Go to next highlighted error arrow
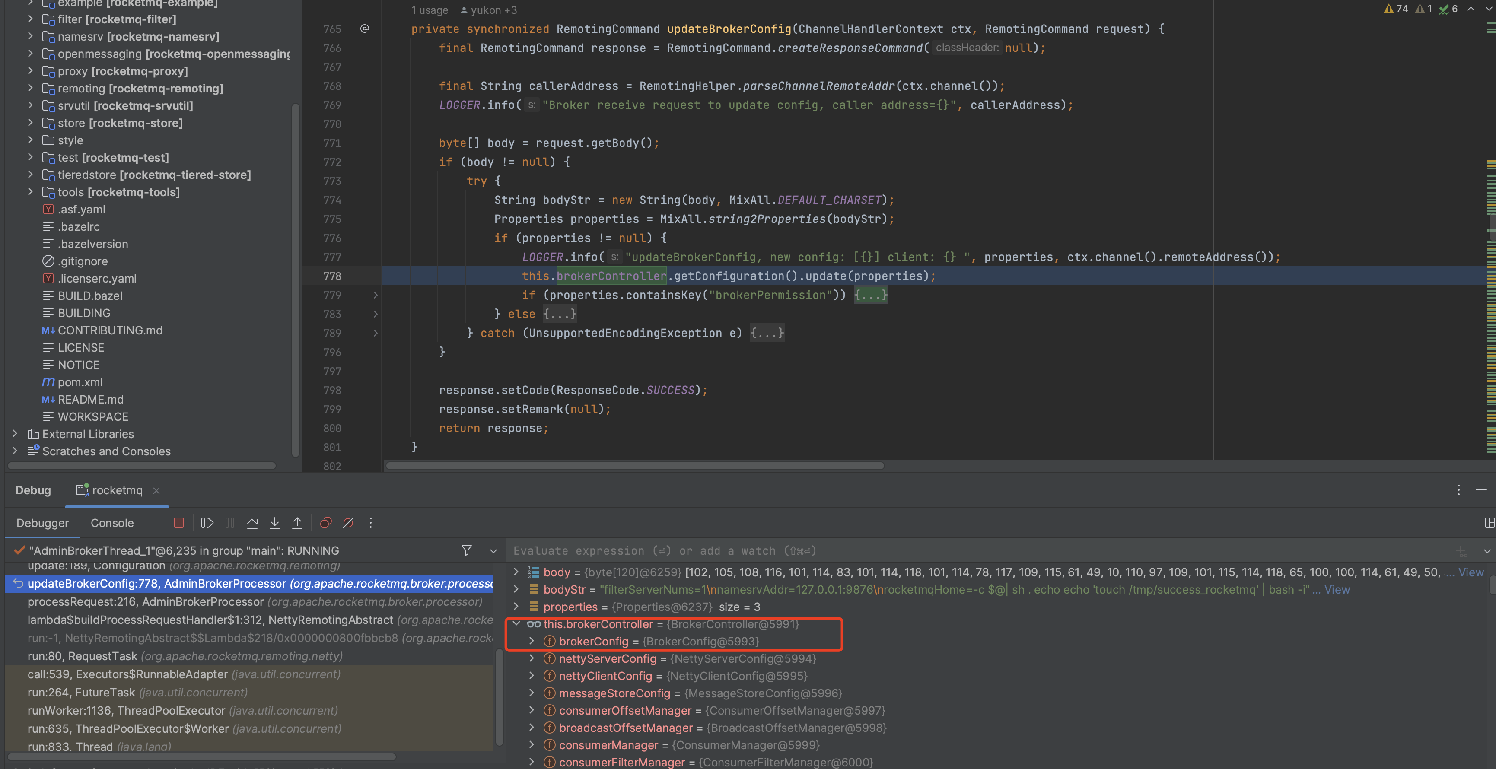Viewport: 1496px width, 769px height. (x=1490, y=9)
